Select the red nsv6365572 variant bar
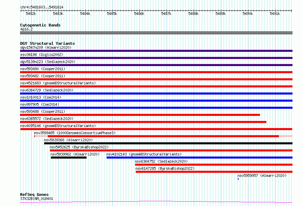 [143, 122]
